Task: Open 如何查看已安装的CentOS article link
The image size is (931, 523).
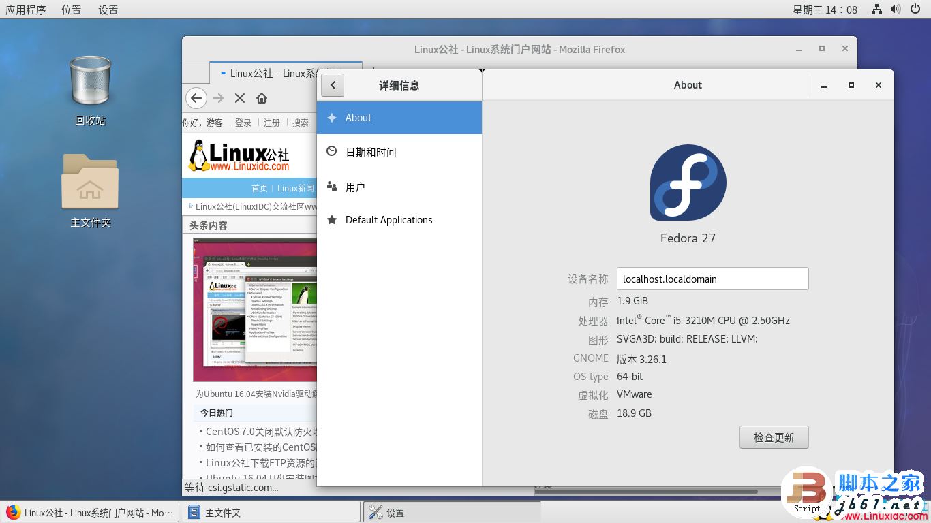Action: [261, 447]
